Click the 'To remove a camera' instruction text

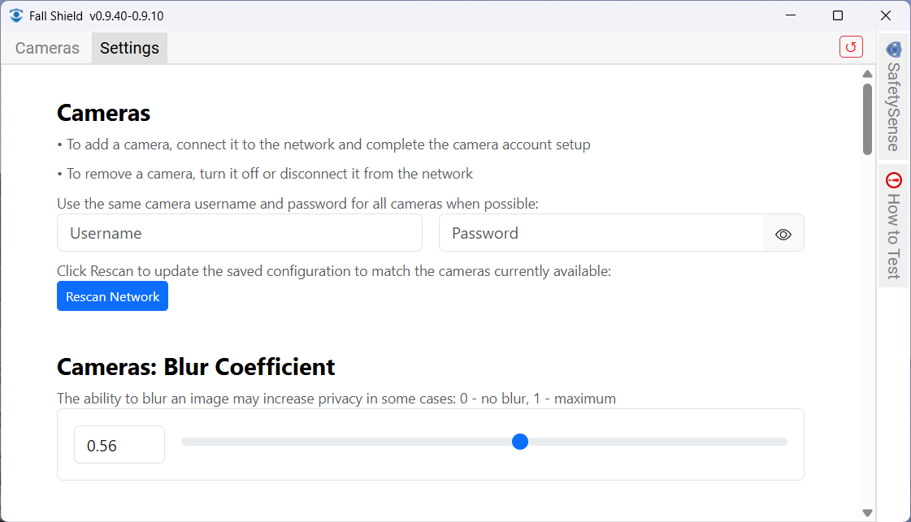click(265, 174)
